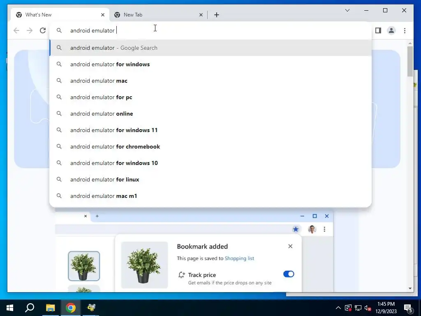This screenshot has height=316, width=421.
Task: Open the notification center icon
Action: 408,308
